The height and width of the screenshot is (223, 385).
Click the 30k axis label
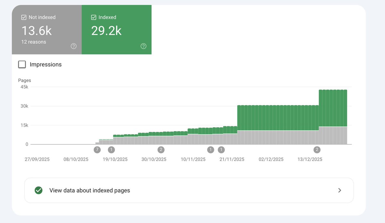(24, 106)
